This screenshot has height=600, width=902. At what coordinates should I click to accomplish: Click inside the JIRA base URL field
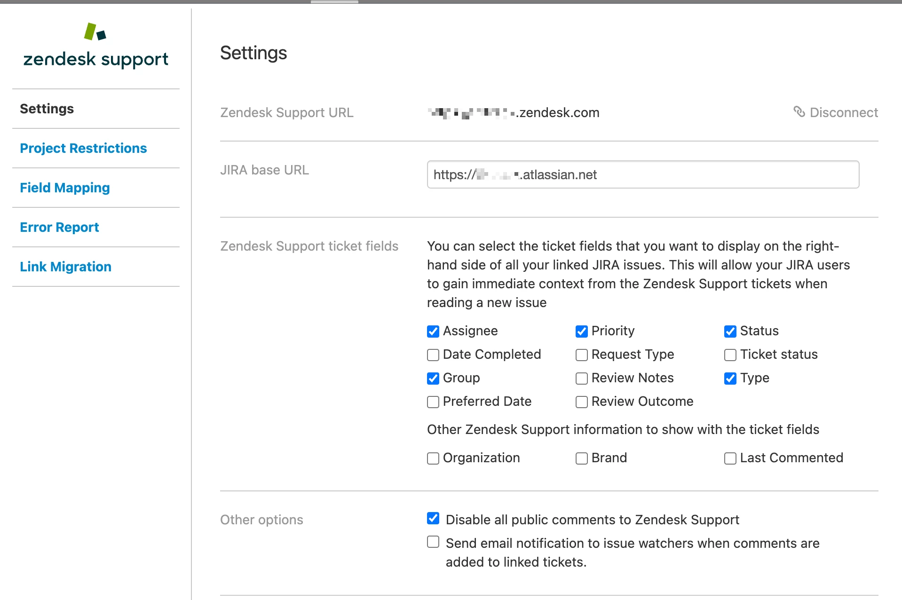pyautogui.click(x=642, y=174)
